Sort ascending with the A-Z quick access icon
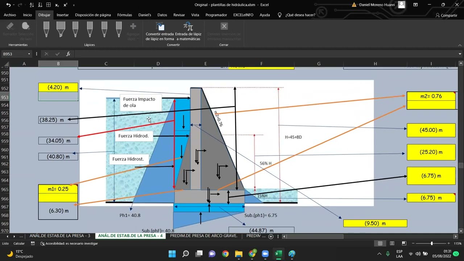Viewport: 464px width, 261px height. 32,5
